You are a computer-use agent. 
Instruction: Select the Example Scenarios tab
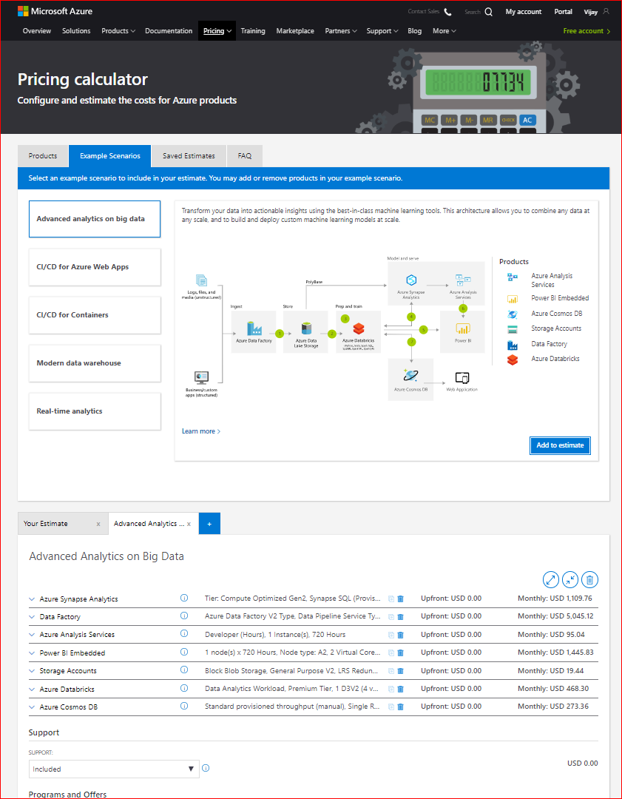click(x=110, y=156)
